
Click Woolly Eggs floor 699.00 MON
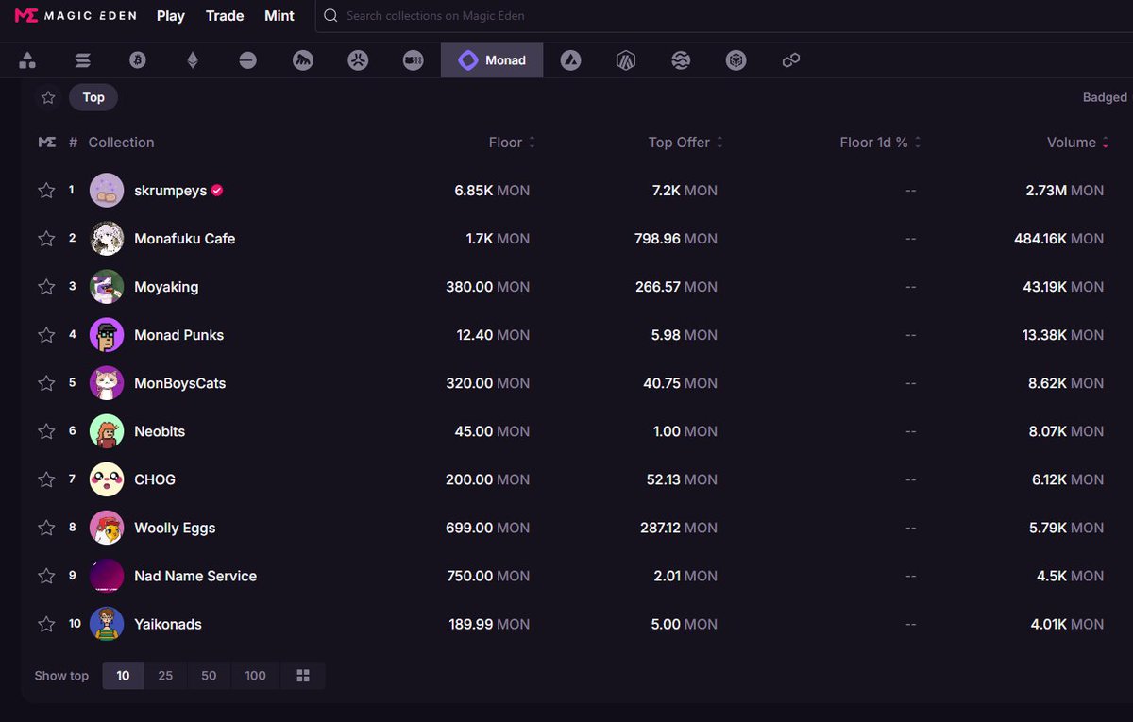tap(487, 528)
